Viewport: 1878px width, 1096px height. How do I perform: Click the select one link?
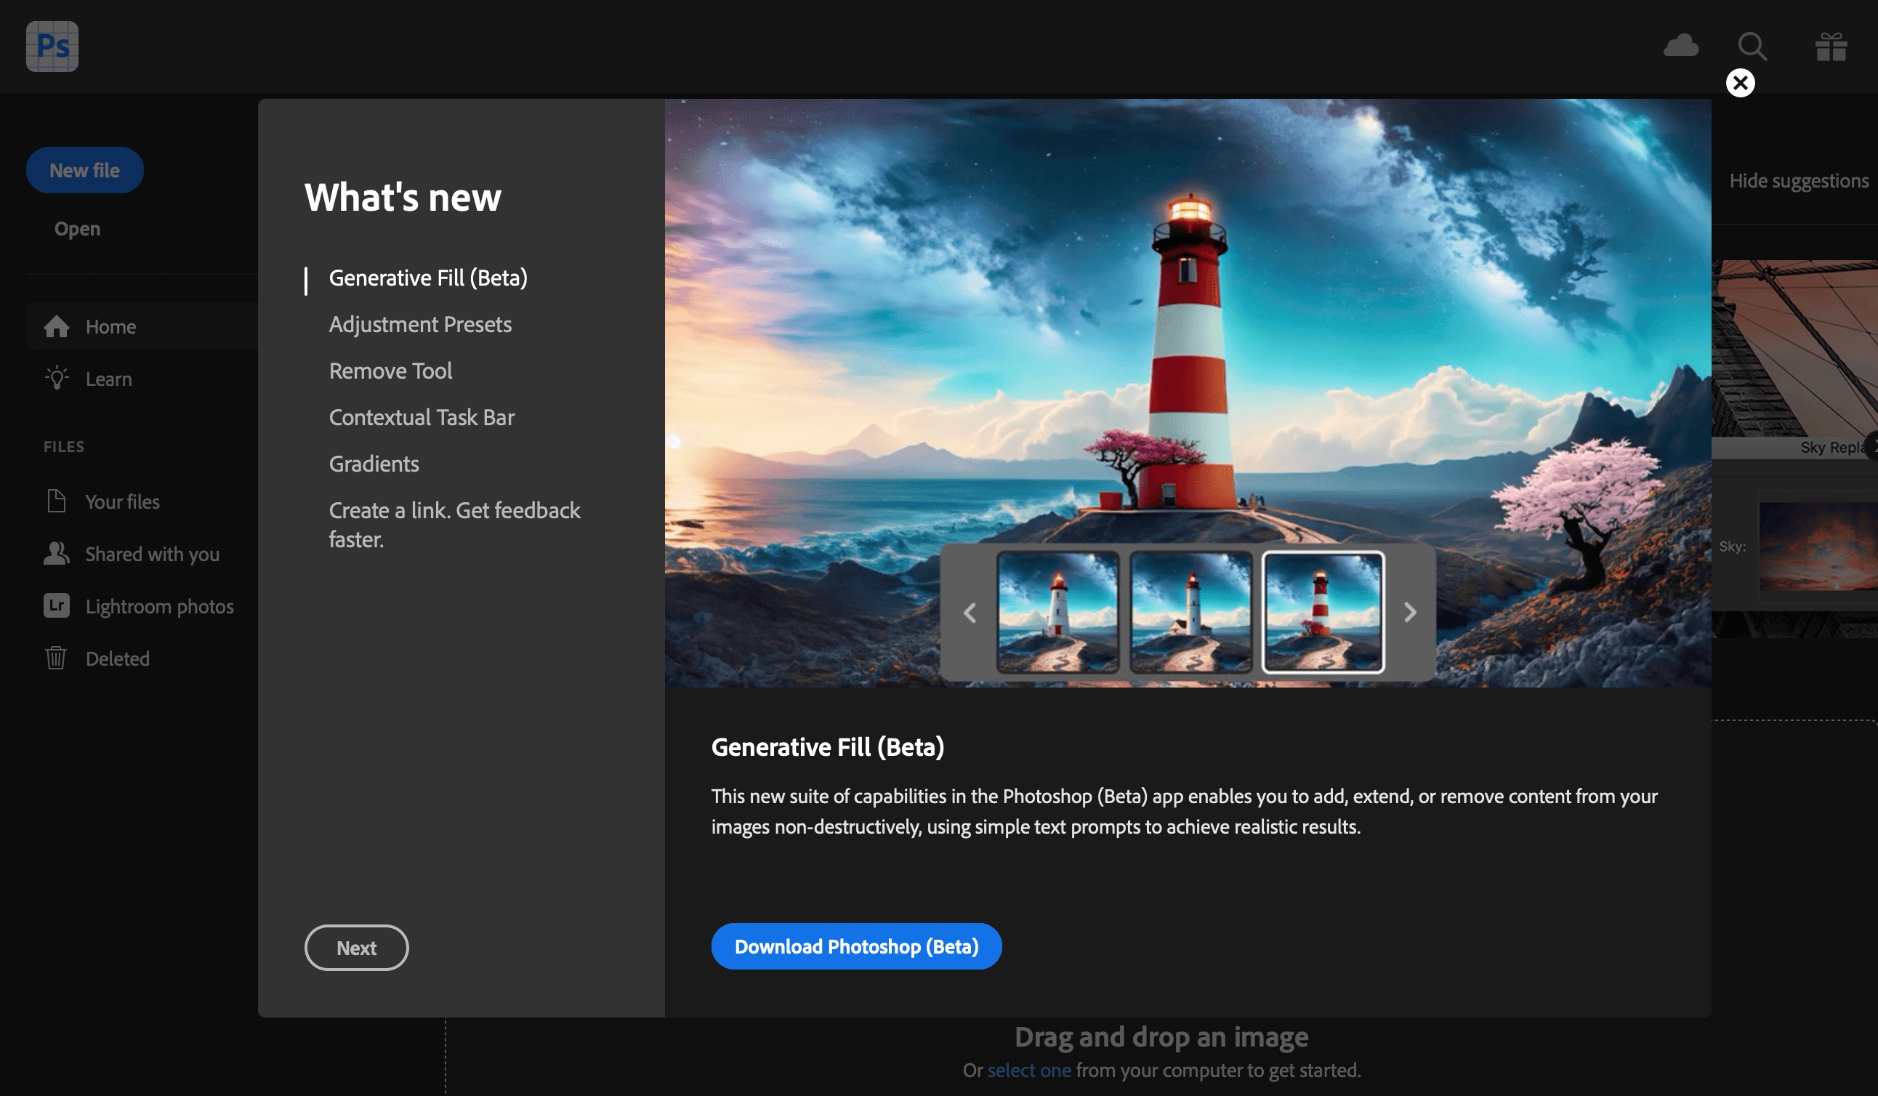pyautogui.click(x=1029, y=1070)
